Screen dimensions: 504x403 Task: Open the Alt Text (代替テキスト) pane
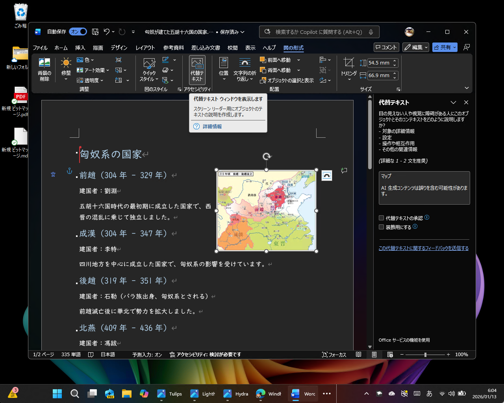(197, 70)
